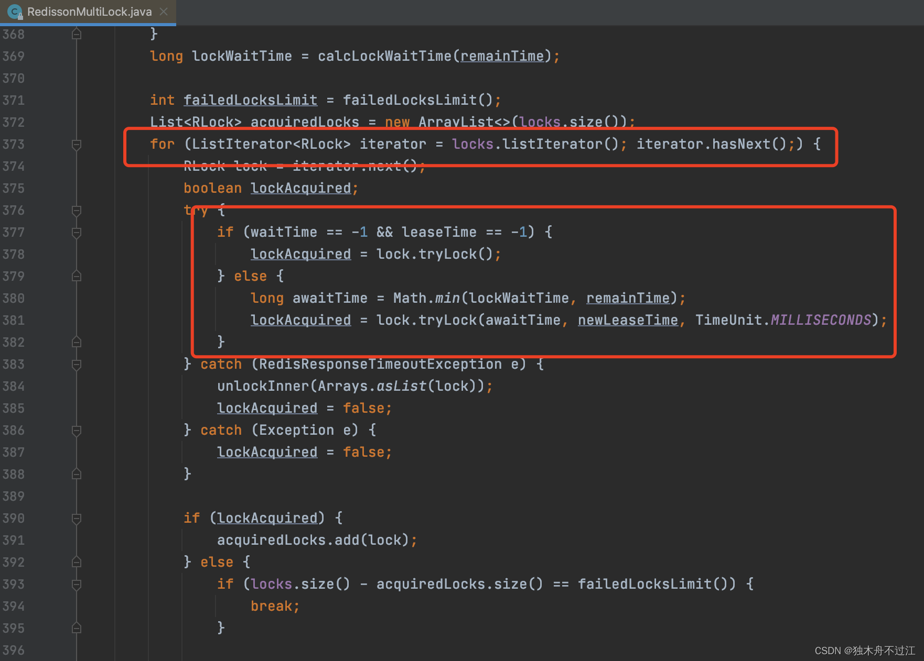Click line number 391 in the gutter
Image resolution: width=924 pixels, height=661 pixels.
coord(14,540)
